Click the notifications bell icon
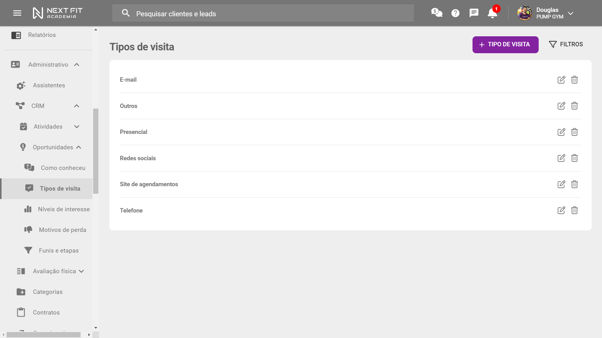602x338 pixels. [x=492, y=13]
